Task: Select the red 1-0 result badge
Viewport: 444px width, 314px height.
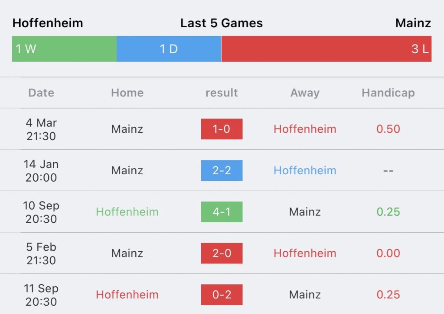Action: coord(222,129)
